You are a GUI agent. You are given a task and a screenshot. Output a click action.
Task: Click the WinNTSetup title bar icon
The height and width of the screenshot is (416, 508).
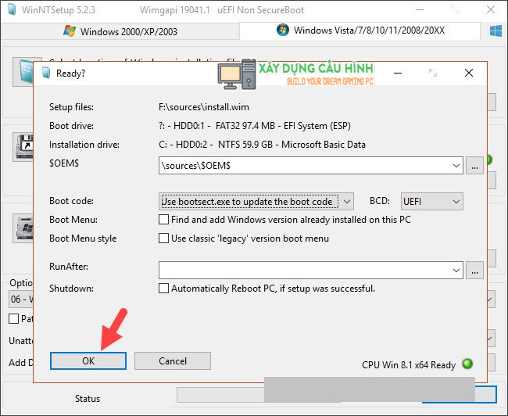pyautogui.click(x=12, y=9)
